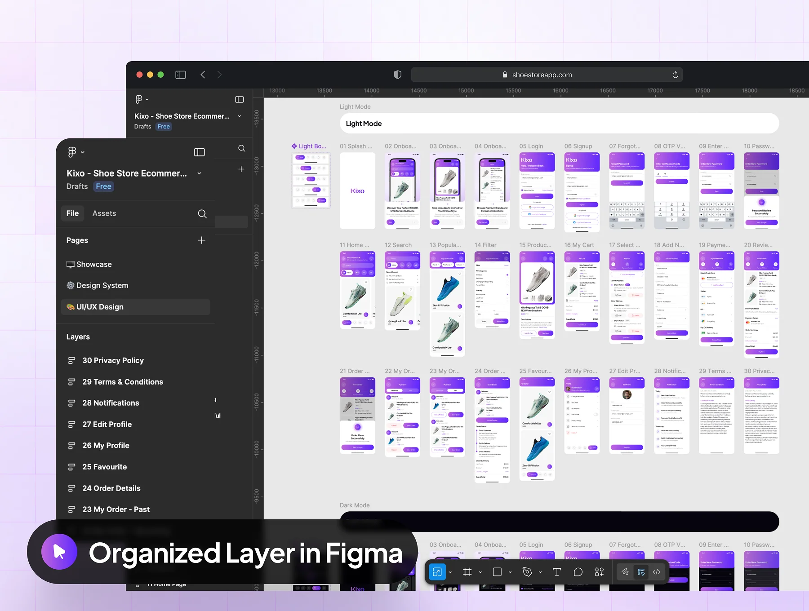Screen dimensions: 809x611
Task: Click the Dark Mode section label
Action: (x=355, y=505)
